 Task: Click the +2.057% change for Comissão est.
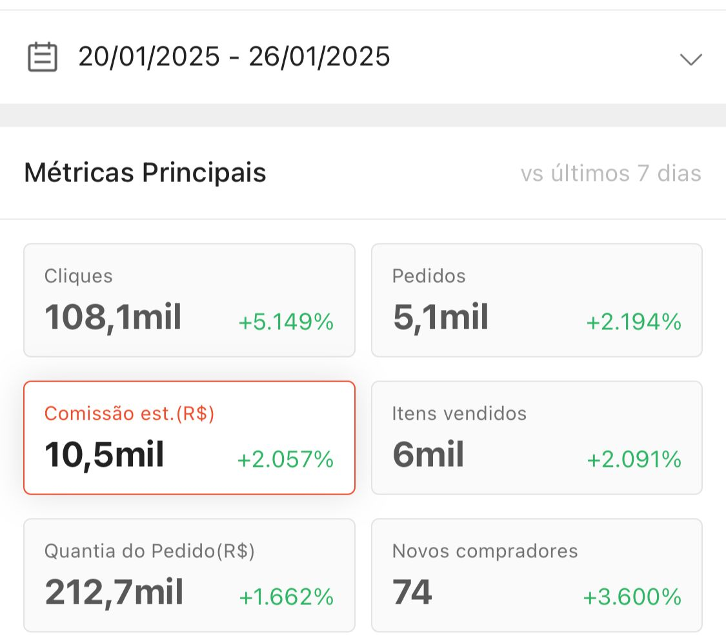(x=285, y=459)
